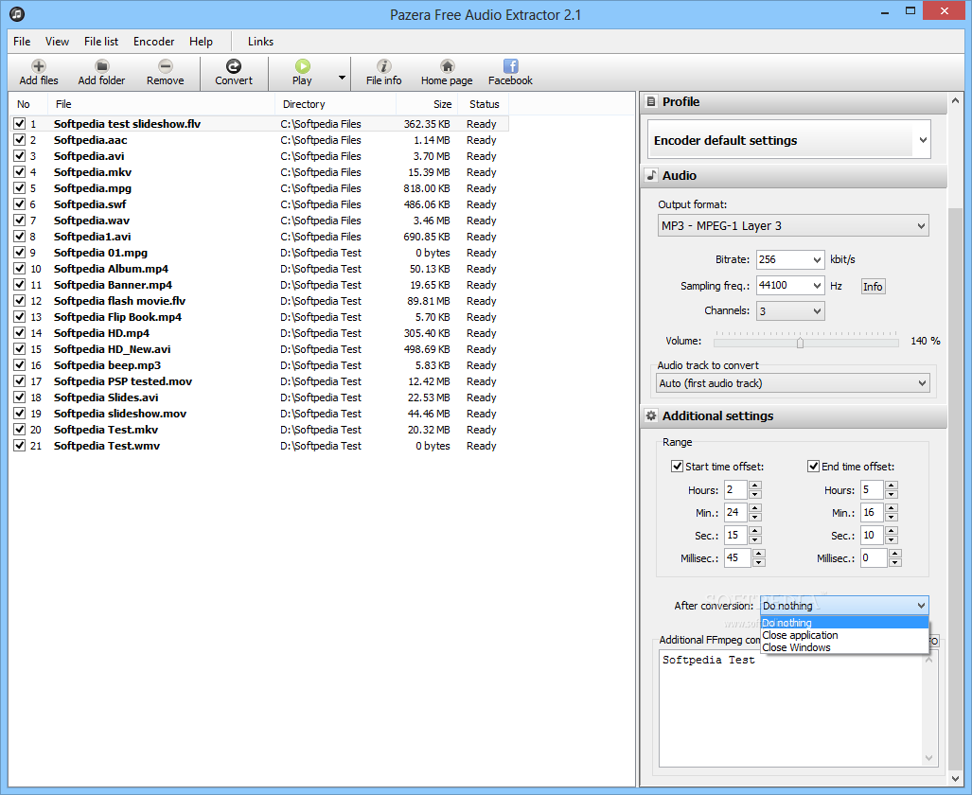Screen dimensions: 972x795
Task: Click the Volume slider handle
Action: pos(801,343)
